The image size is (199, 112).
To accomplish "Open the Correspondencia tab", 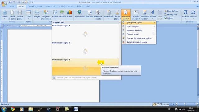I will click(66, 7).
